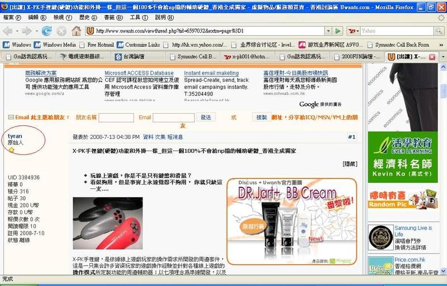Open 編輯 (Edit) menu
The width and height of the screenshot is (447, 286).
(x=37, y=17)
